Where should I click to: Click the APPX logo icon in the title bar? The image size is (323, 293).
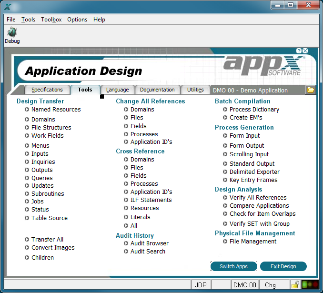point(8,7)
